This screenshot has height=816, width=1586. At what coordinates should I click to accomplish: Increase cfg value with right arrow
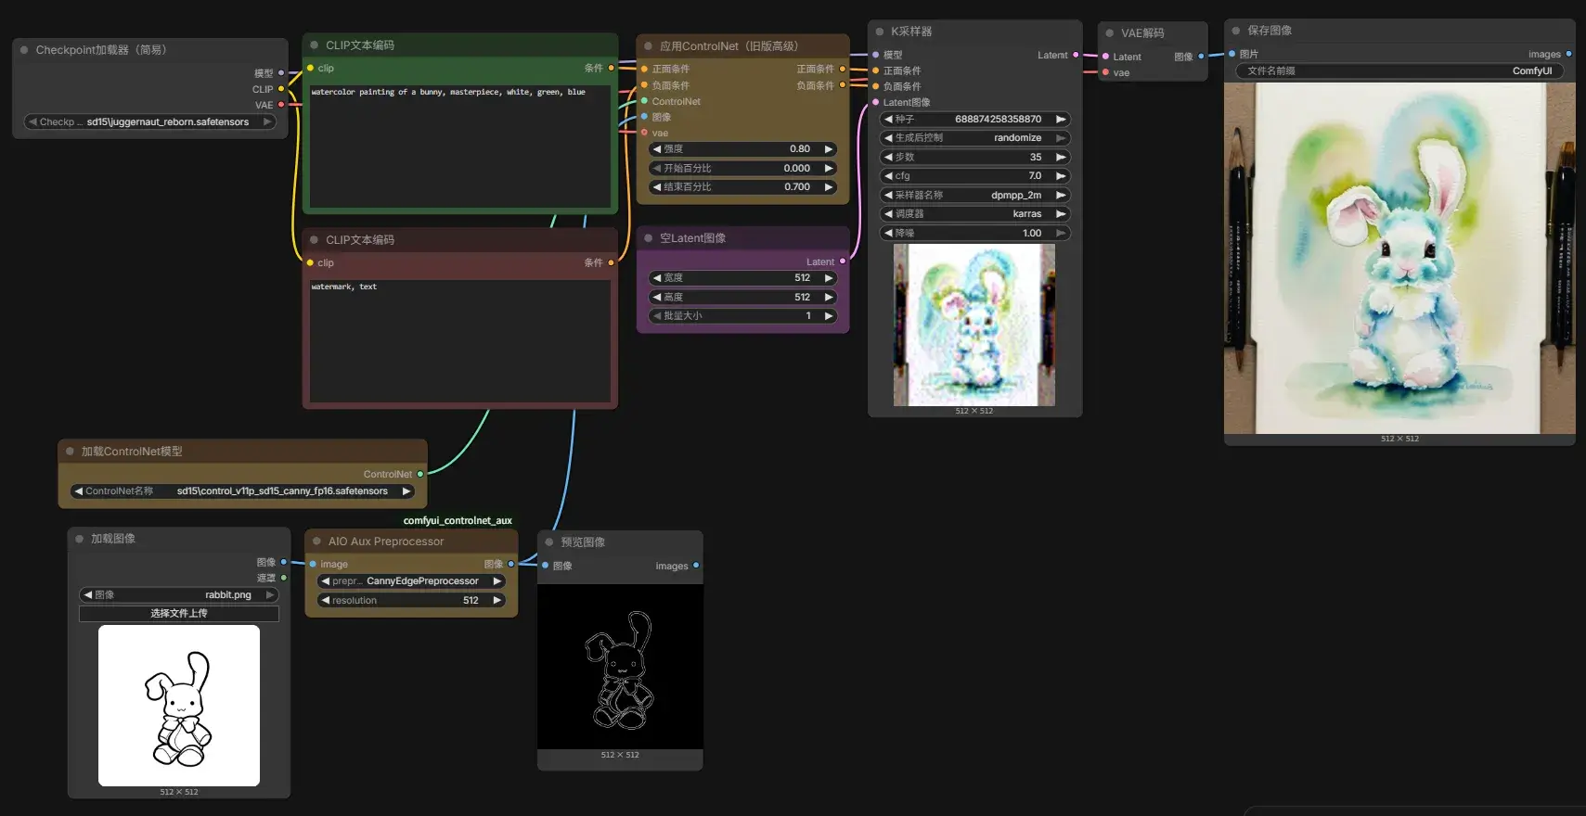(1061, 176)
